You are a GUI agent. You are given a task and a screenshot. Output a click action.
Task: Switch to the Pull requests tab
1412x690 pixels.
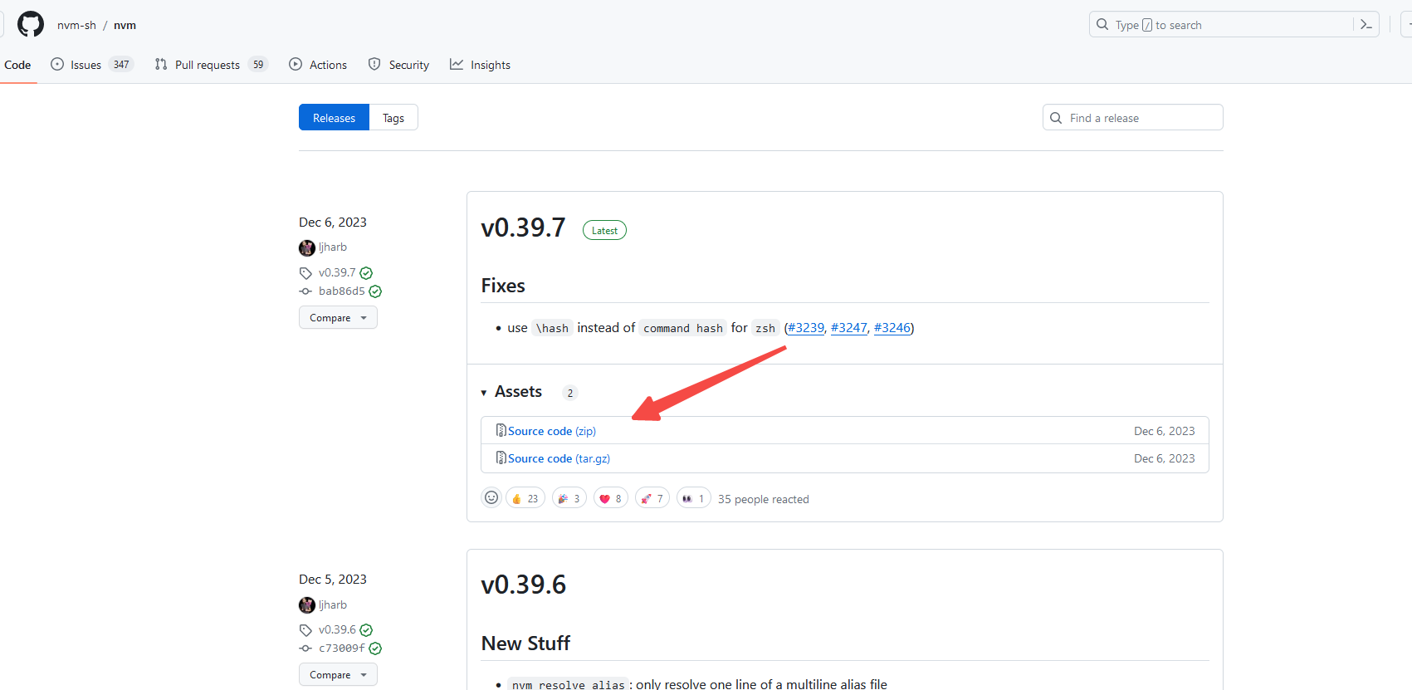point(211,65)
